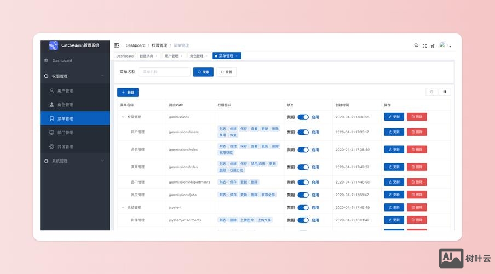This screenshot has height=274, width=495.
Task: Click 更新 button for /permissions/users row
Action: coord(394,132)
